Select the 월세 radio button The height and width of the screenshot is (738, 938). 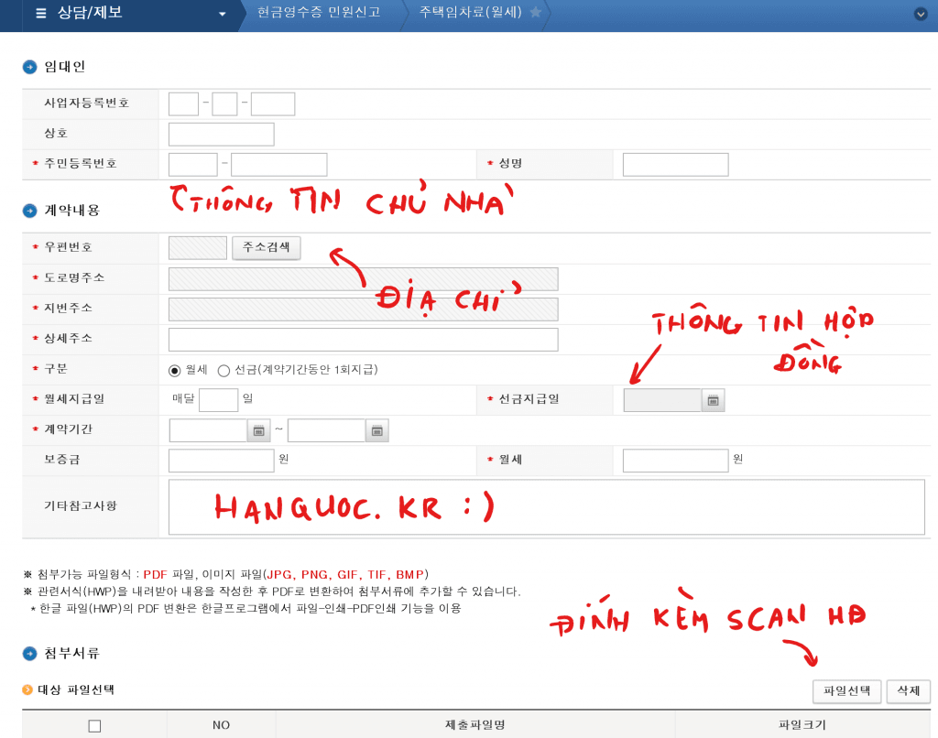tap(175, 370)
